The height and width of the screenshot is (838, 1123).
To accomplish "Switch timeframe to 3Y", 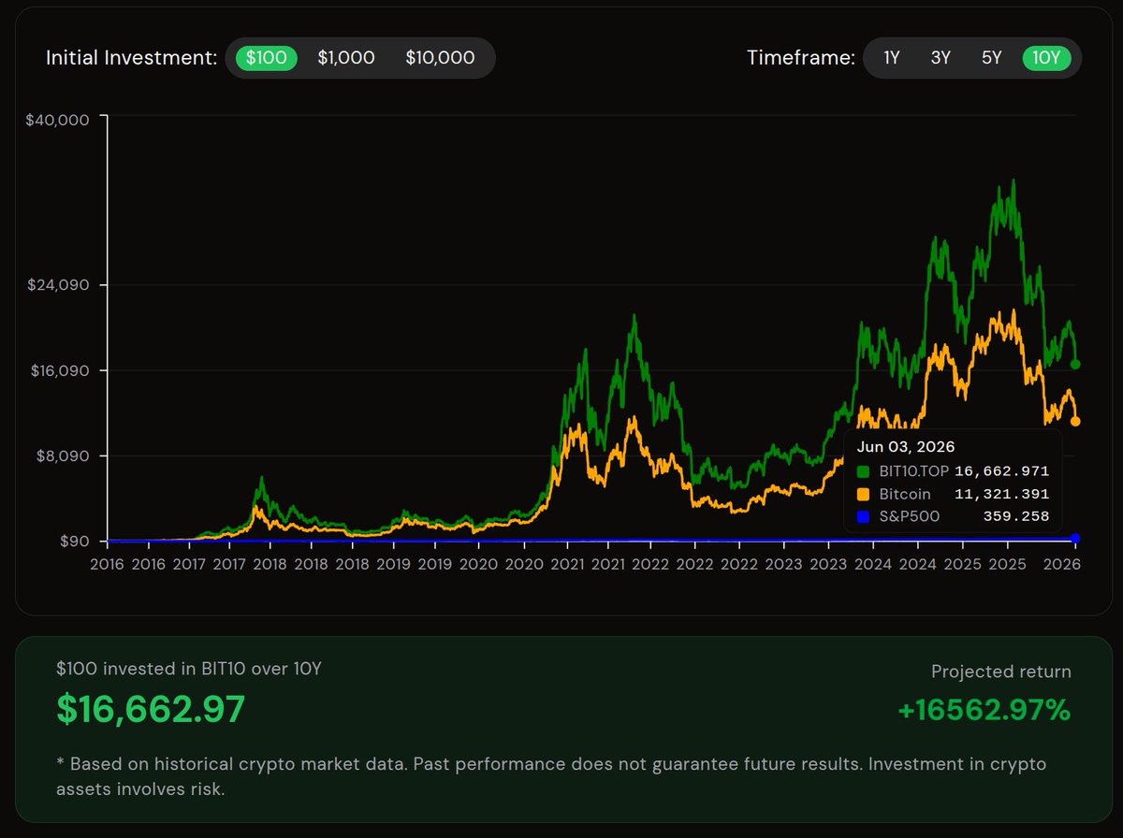I will (941, 58).
